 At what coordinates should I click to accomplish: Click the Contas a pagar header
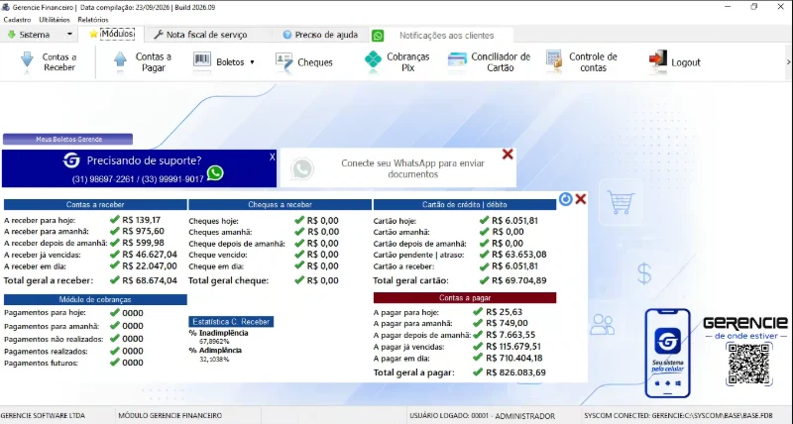click(x=464, y=297)
